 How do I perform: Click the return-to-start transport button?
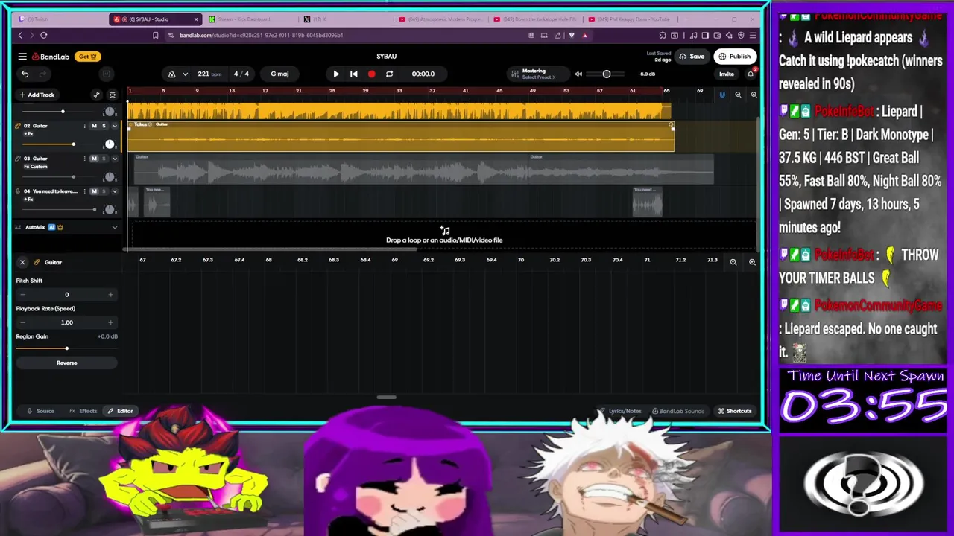[x=353, y=74]
